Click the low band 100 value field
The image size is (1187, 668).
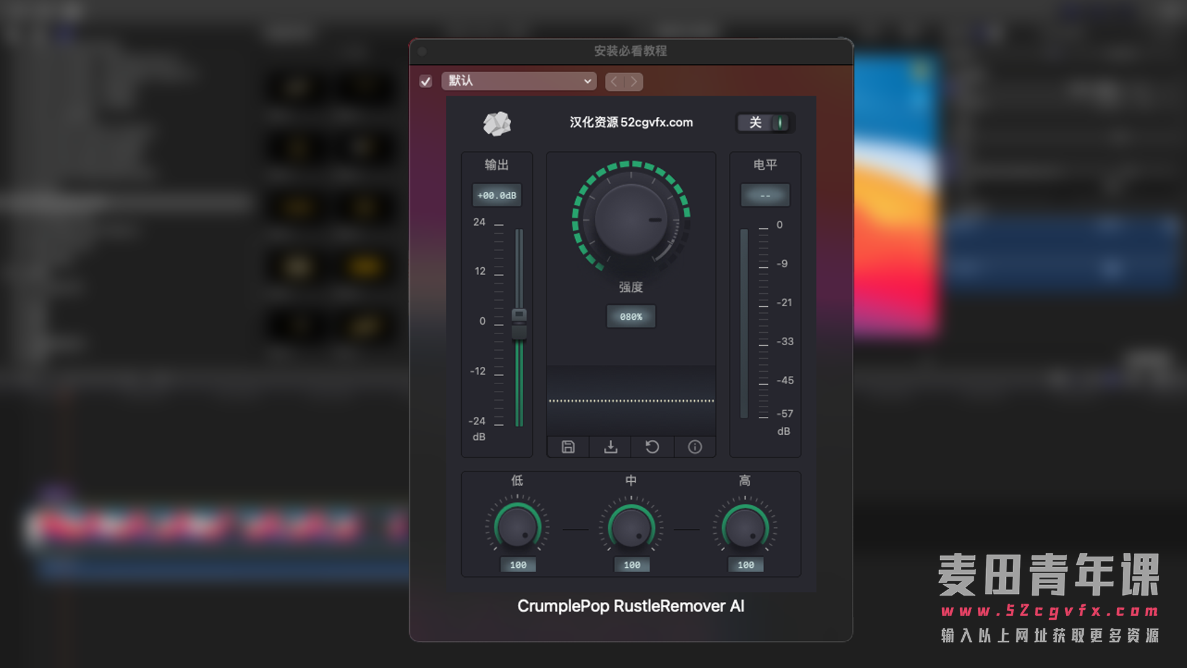tap(518, 565)
